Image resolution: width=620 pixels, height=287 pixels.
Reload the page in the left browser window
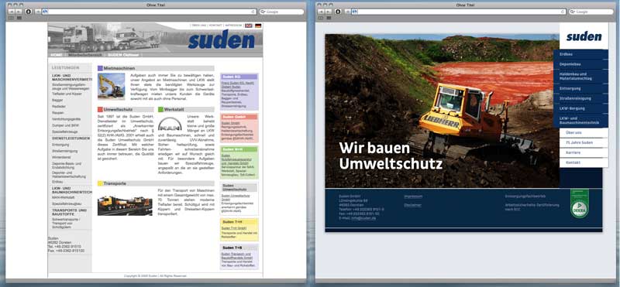point(253,12)
